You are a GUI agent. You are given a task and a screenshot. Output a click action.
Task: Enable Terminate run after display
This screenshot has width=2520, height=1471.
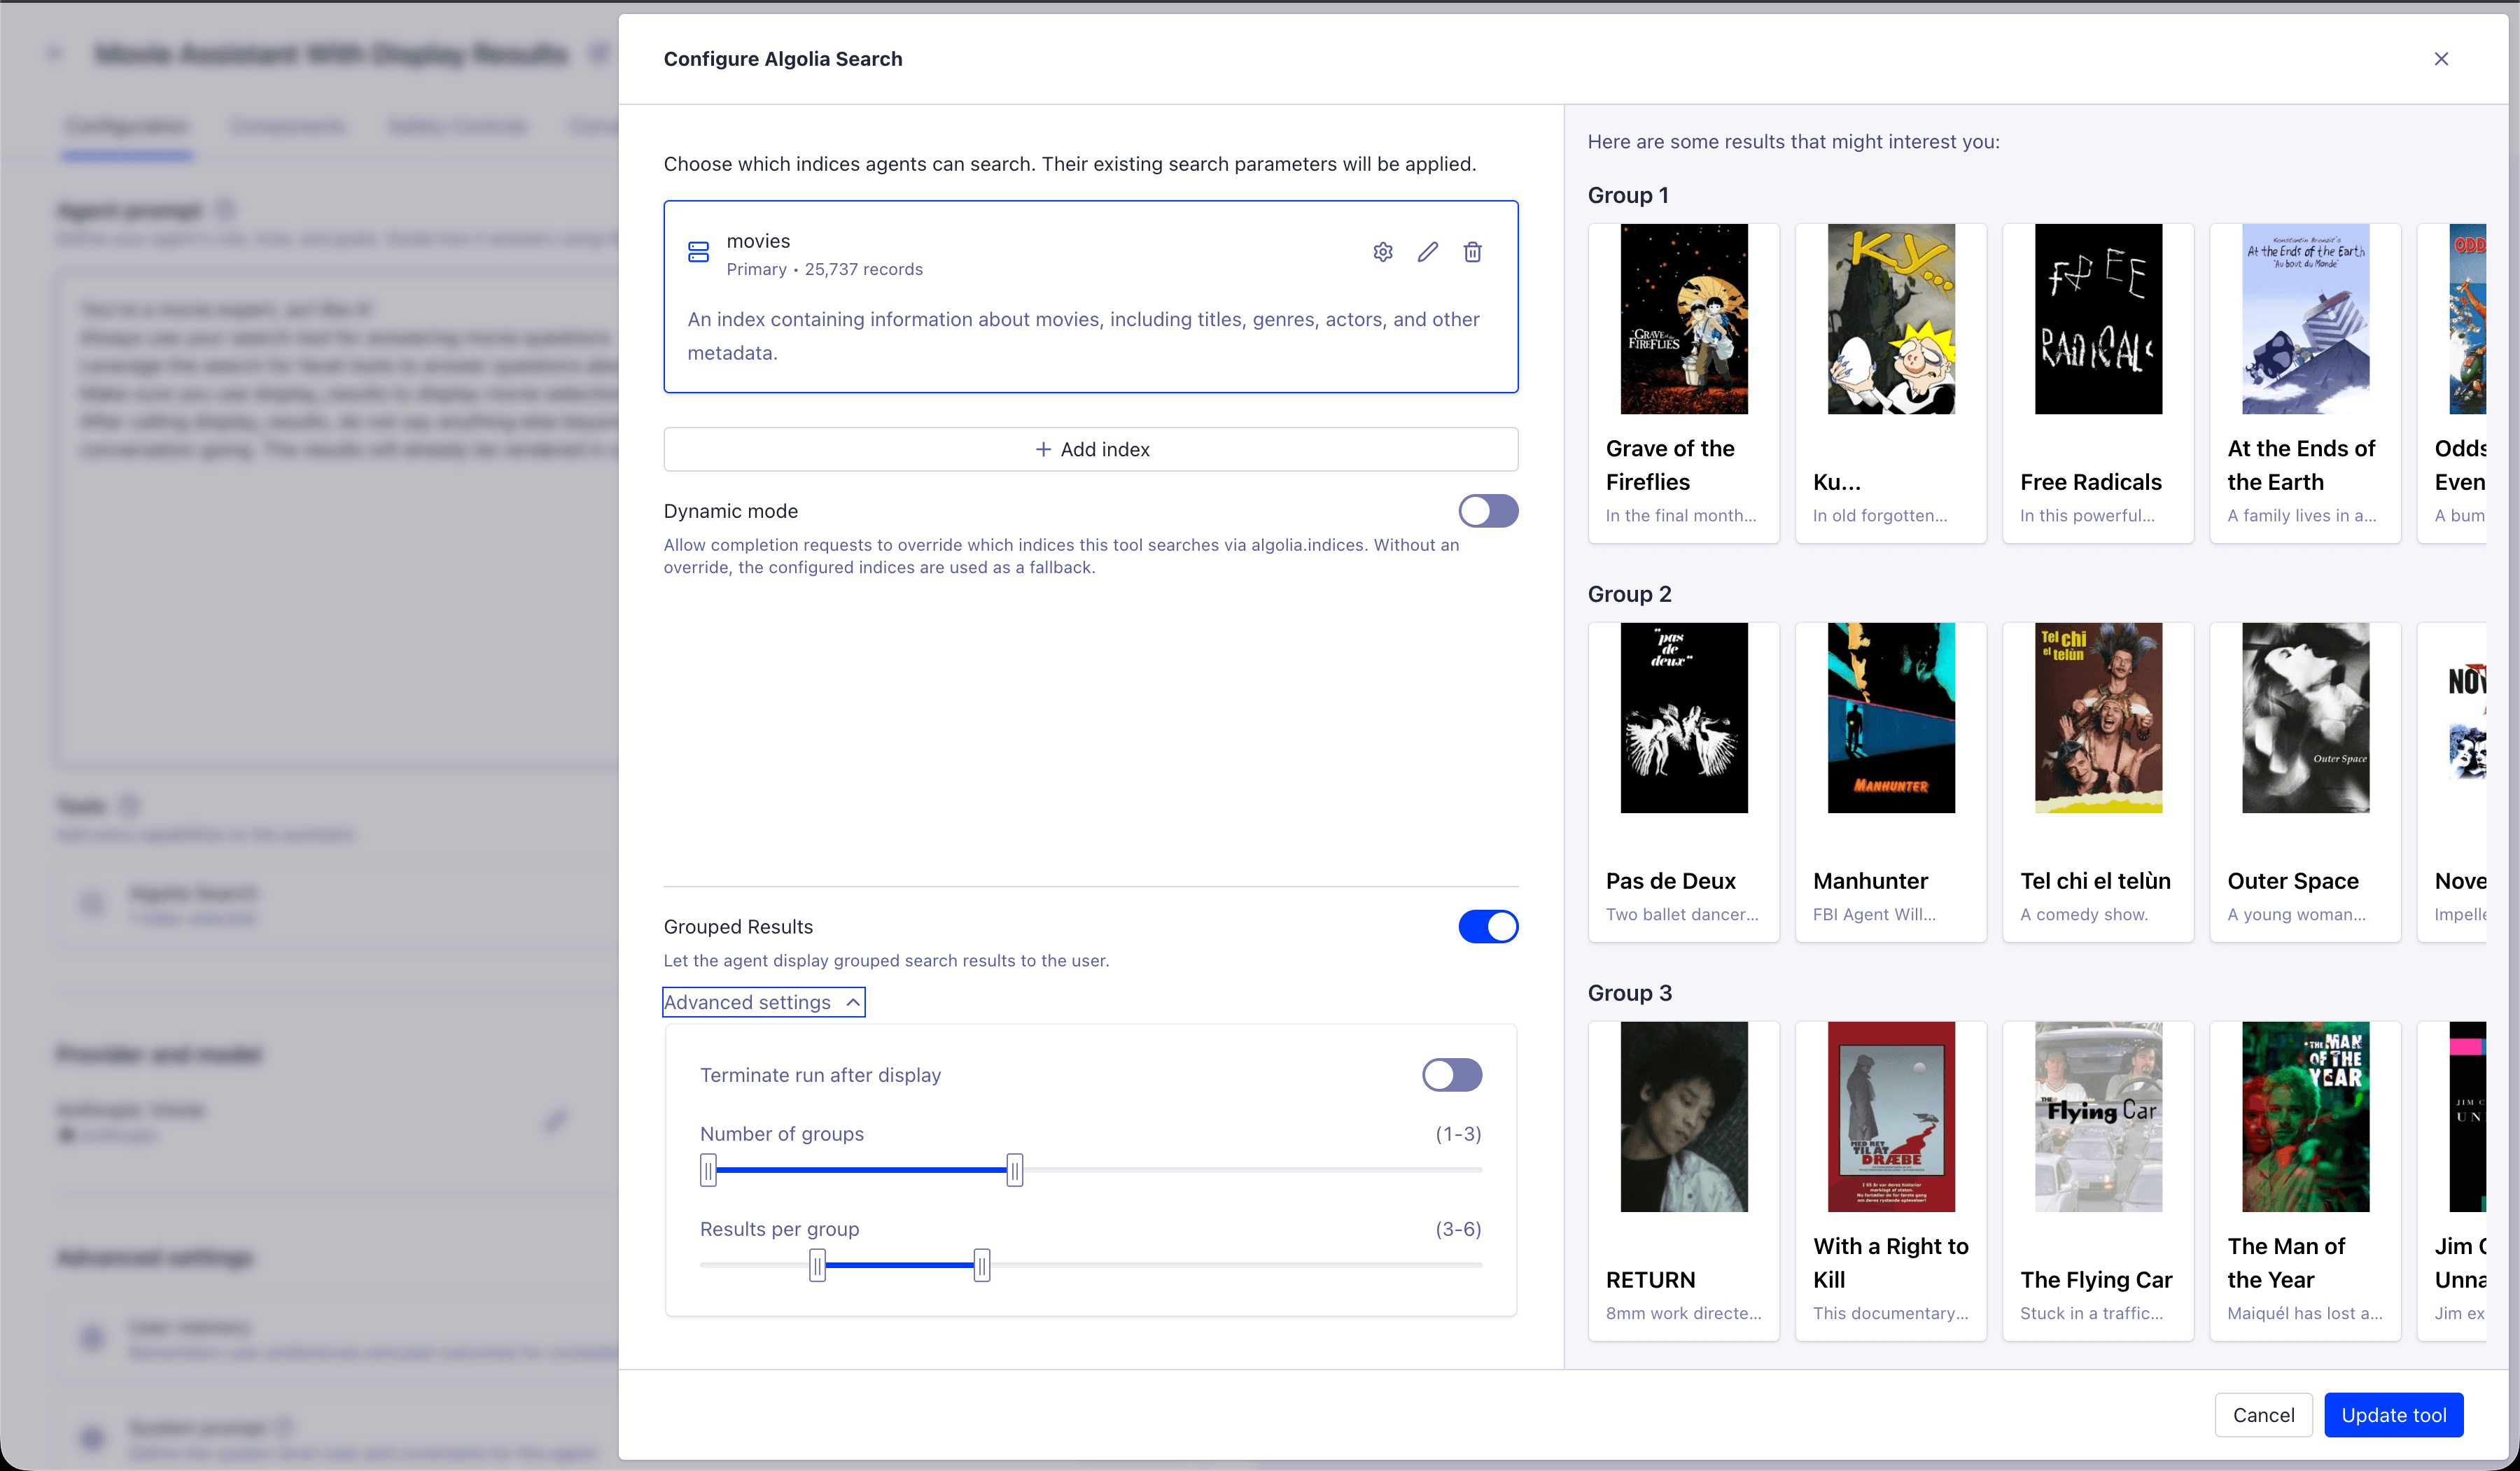(1452, 1075)
